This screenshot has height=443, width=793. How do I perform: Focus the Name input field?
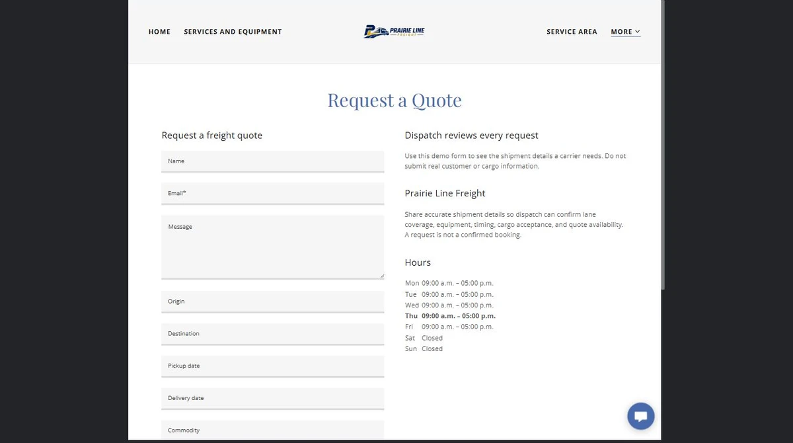(272, 161)
